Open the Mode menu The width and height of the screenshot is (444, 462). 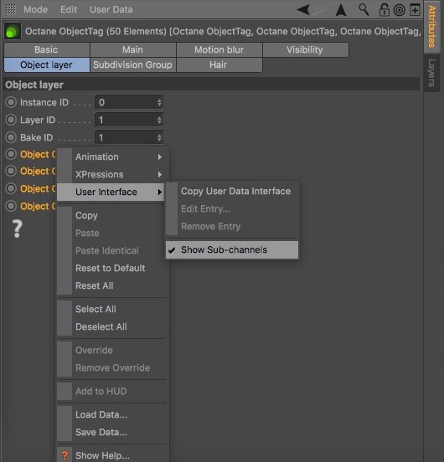point(35,9)
